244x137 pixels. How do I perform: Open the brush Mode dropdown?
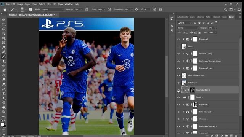(53, 10)
